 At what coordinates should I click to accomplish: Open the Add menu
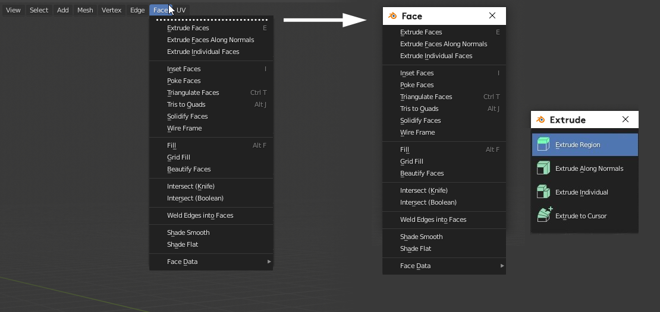(62, 10)
